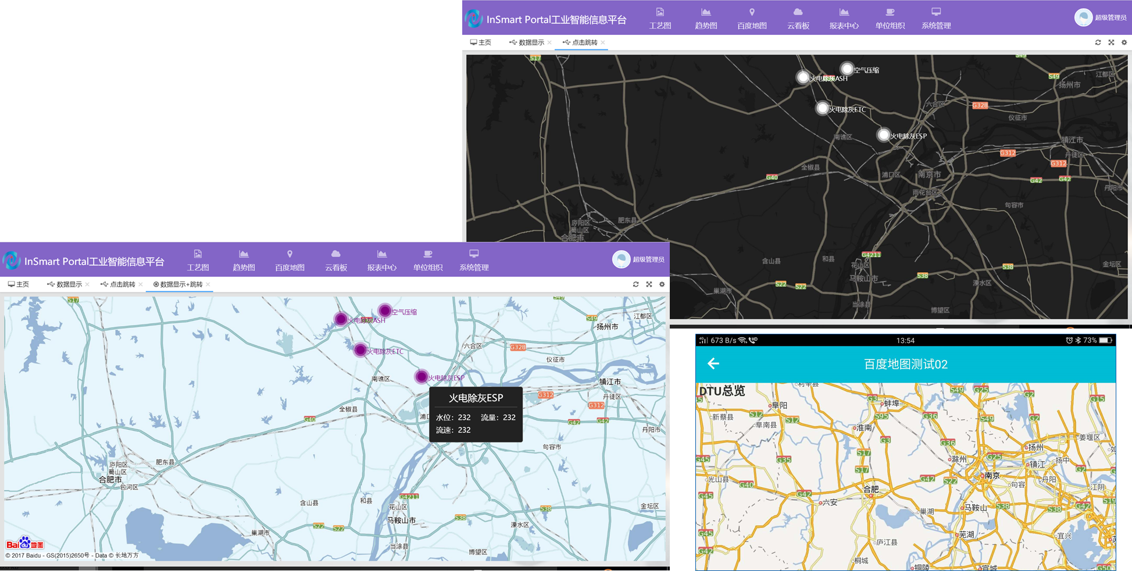Click the white 火电除灰ESP marker on dark map
This screenshot has height=571, width=1132.
coord(884,135)
